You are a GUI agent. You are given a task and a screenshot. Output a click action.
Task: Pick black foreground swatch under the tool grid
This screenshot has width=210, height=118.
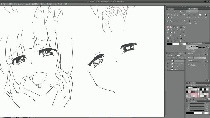tap(169, 44)
